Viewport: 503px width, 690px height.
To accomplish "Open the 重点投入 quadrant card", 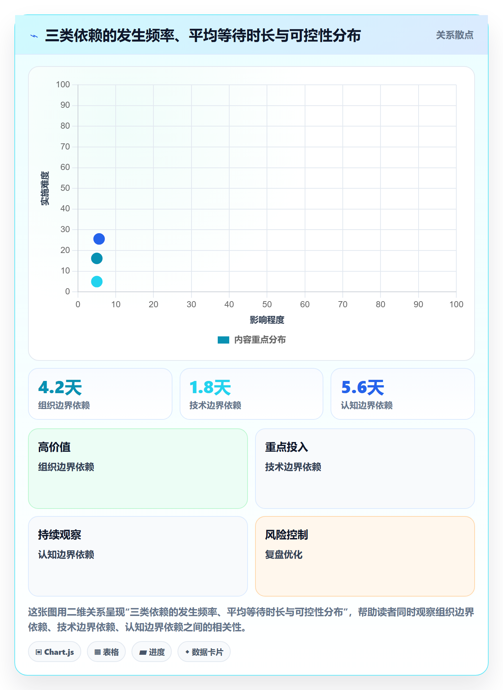I will tap(365, 469).
